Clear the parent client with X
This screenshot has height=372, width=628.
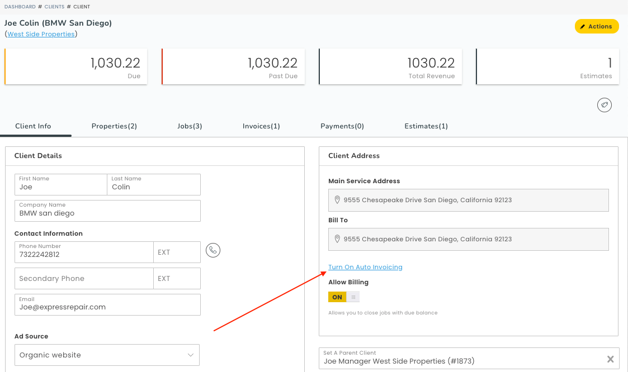pyautogui.click(x=611, y=359)
